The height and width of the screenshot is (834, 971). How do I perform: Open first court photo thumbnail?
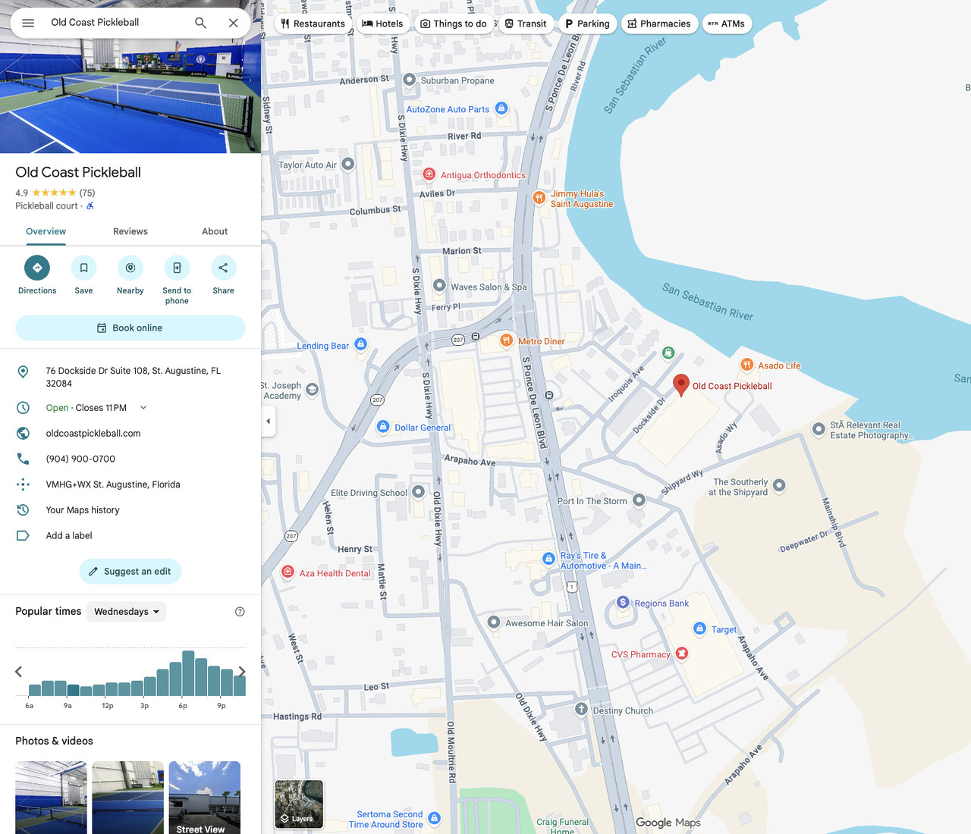51,798
